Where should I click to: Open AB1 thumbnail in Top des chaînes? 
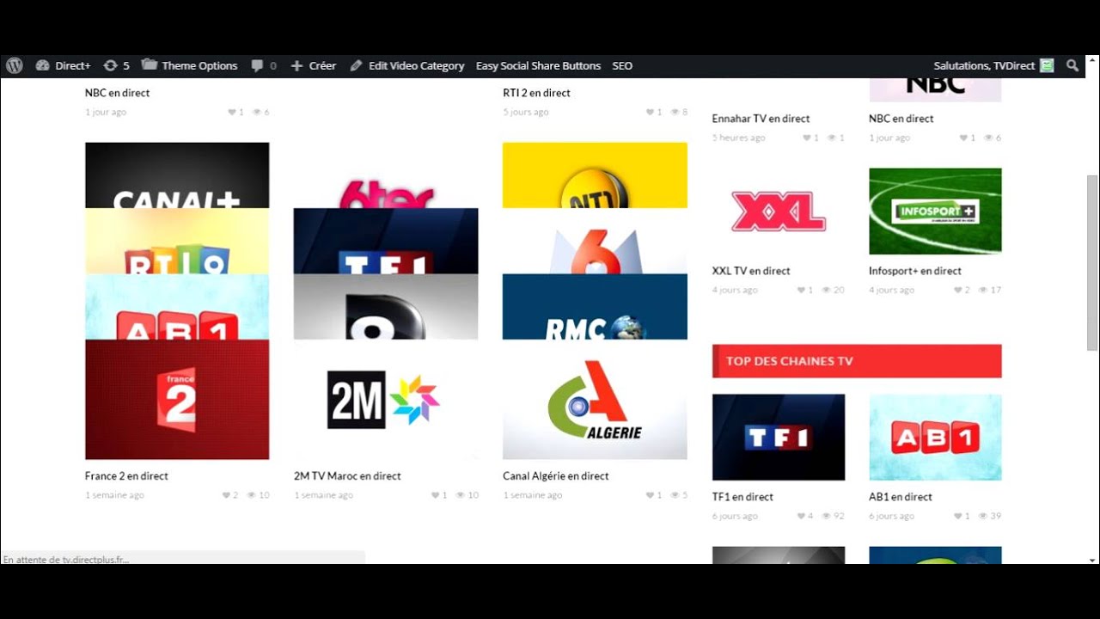click(x=935, y=438)
